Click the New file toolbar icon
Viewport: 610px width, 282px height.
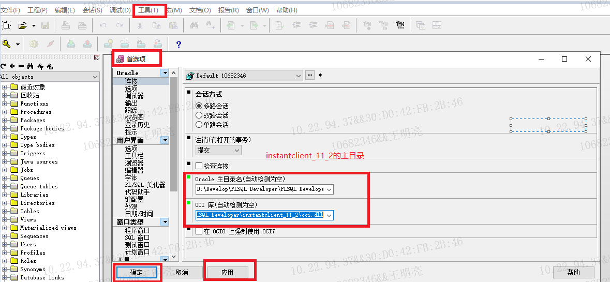pyautogui.click(x=6, y=26)
